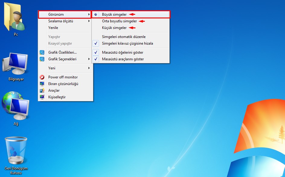Choose Orta boyutlu simgeler icon size

(119, 21)
